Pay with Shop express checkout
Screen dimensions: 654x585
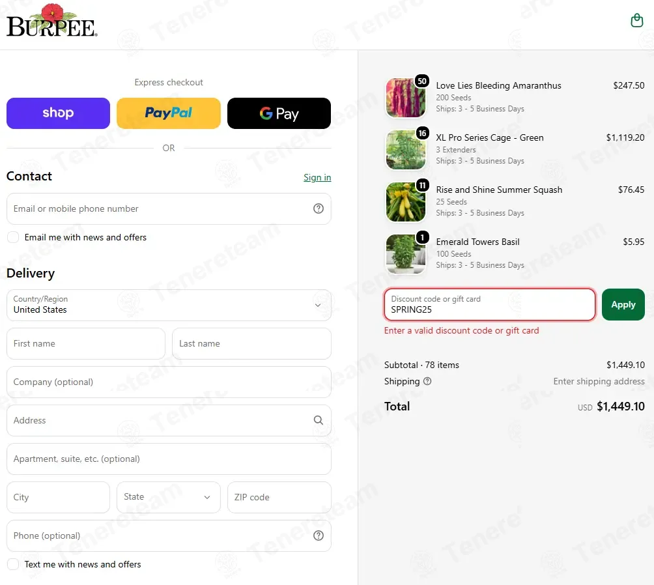[59, 113]
